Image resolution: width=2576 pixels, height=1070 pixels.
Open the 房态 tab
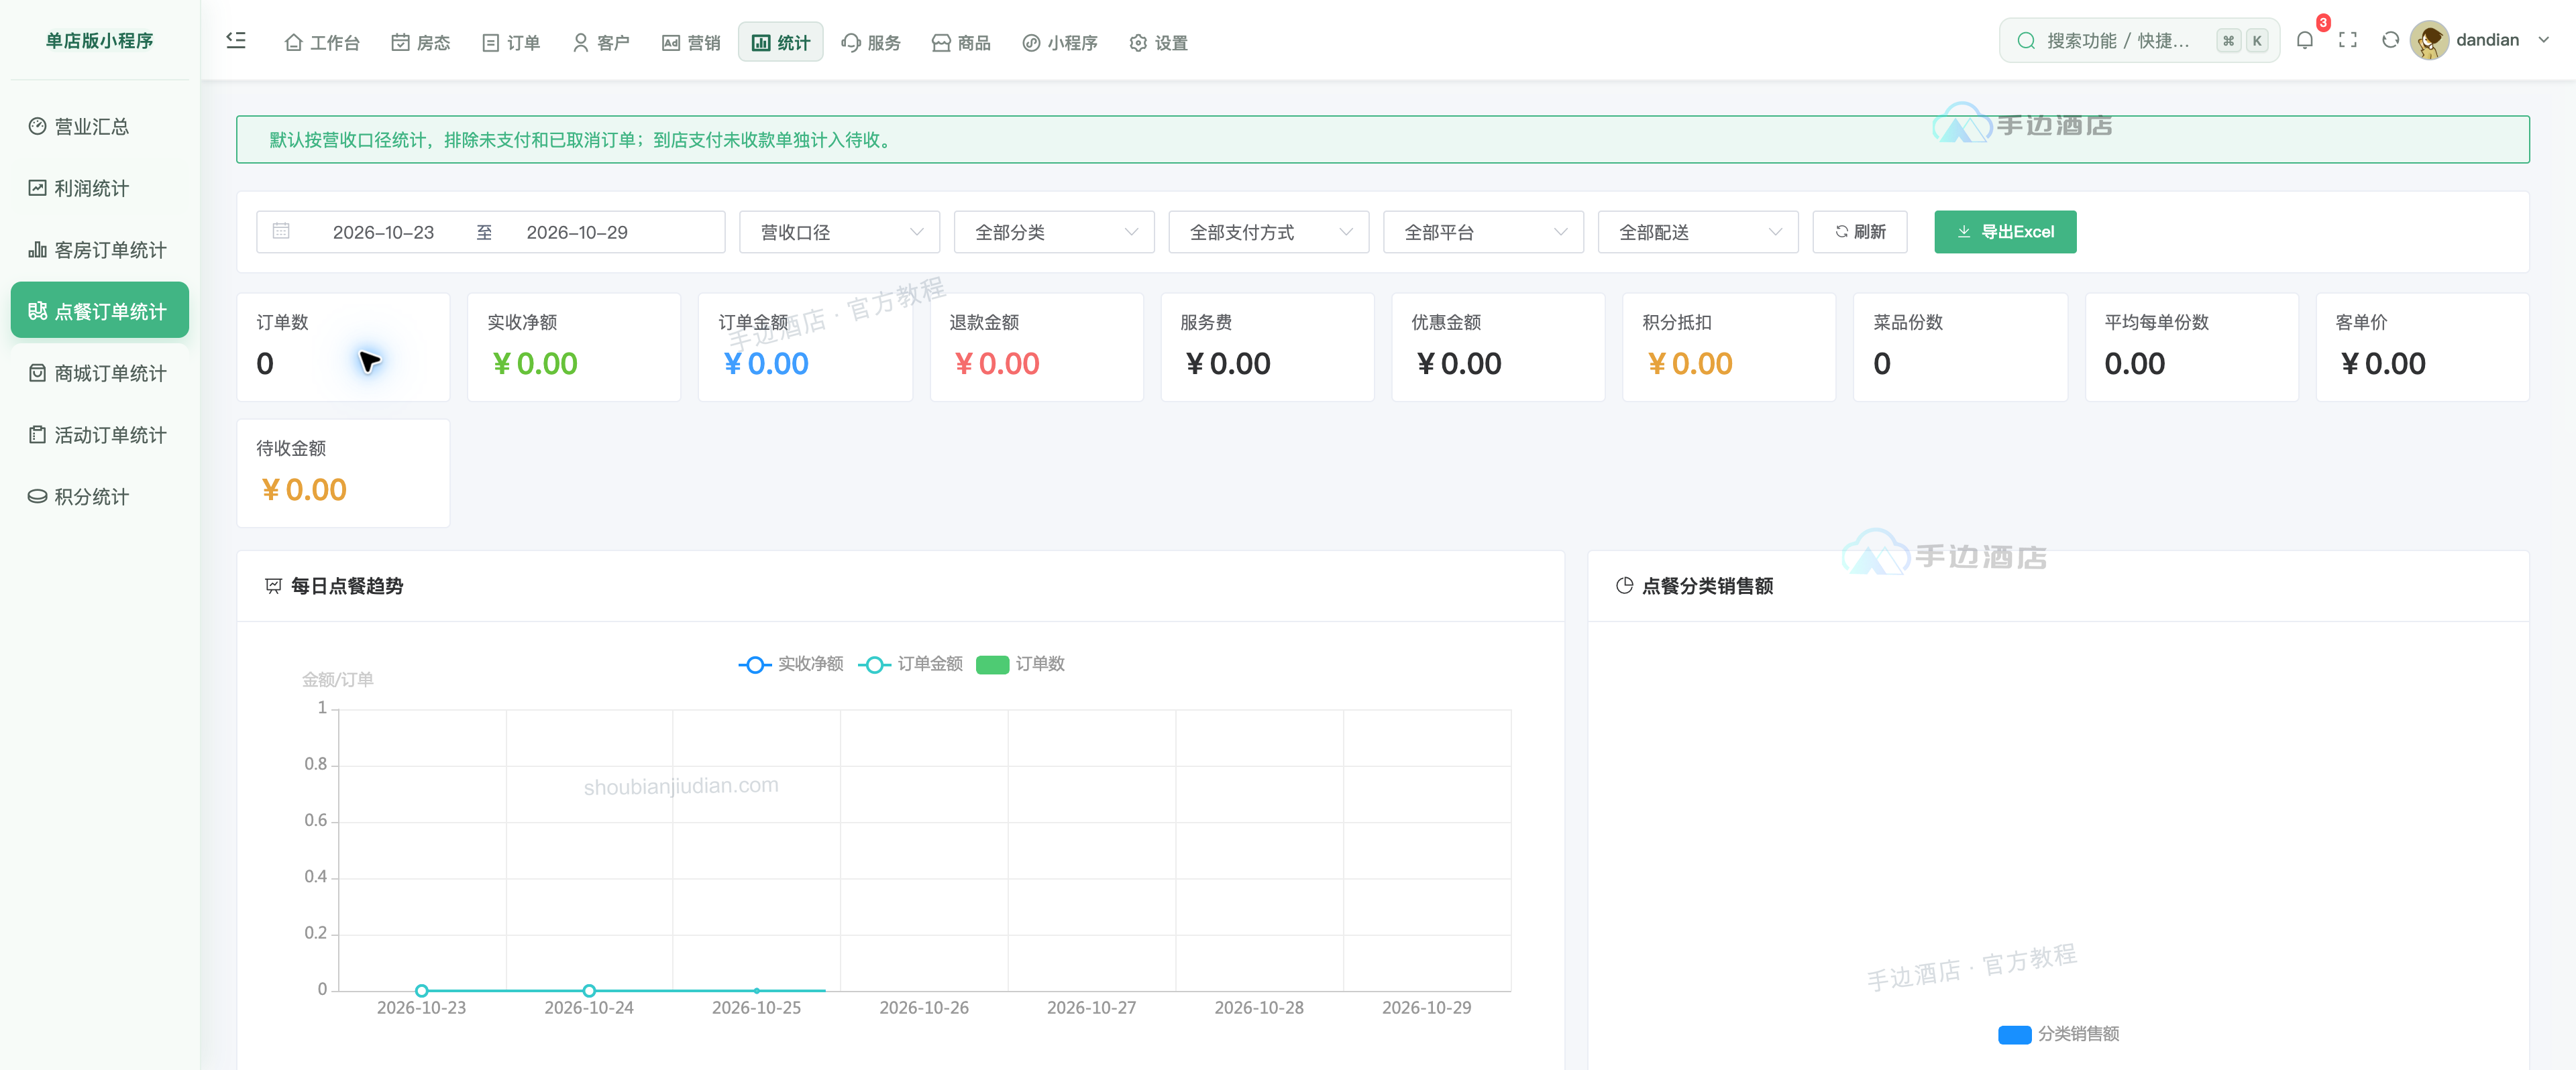pyautogui.click(x=420, y=43)
